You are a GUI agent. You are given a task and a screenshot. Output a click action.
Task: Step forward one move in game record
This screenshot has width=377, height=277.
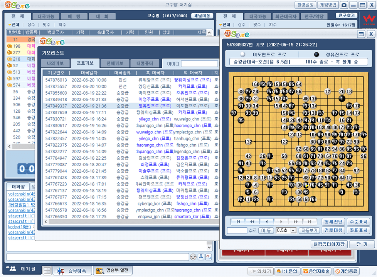281,222
